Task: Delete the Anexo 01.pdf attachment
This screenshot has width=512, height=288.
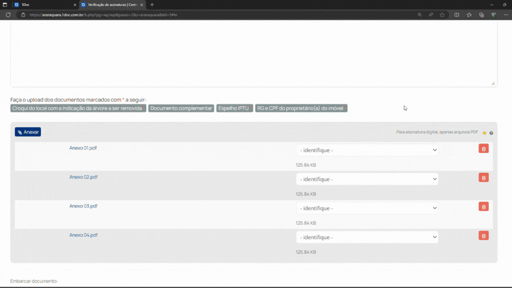Action: click(x=484, y=148)
